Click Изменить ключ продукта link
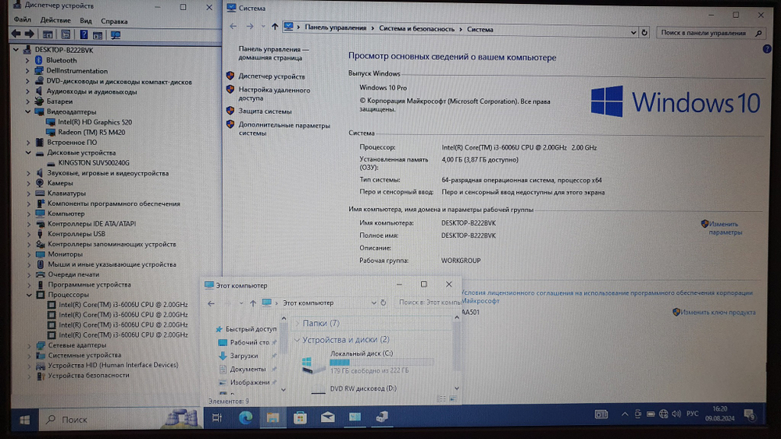The height and width of the screenshot is (439, 781). 718,312
